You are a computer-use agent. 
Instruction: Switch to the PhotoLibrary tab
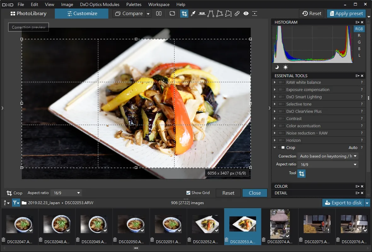click(28, 14)
